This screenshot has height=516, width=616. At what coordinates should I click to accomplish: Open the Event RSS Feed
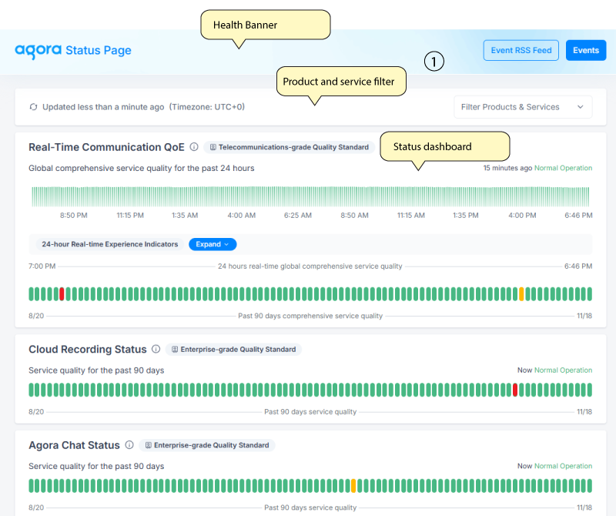click(521, 50)
